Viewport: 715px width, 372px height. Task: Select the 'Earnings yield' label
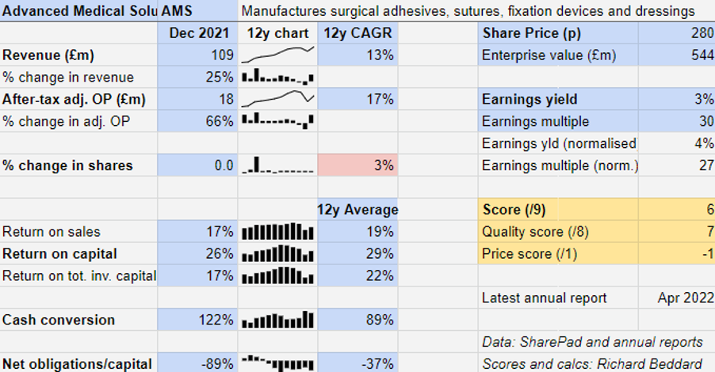pyautogui.click(x=530, y=99)
